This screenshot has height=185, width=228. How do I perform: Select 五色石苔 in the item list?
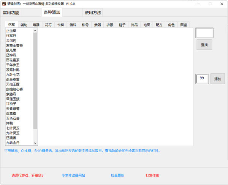[13, 119]
